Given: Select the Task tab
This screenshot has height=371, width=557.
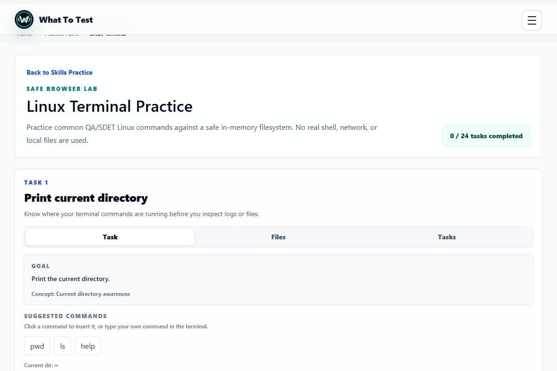Looking at the screenshot, I should coord(110,237).
